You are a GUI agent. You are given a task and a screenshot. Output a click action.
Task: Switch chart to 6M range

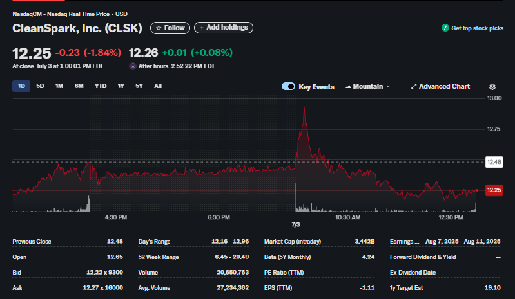(x=79, y=86)
